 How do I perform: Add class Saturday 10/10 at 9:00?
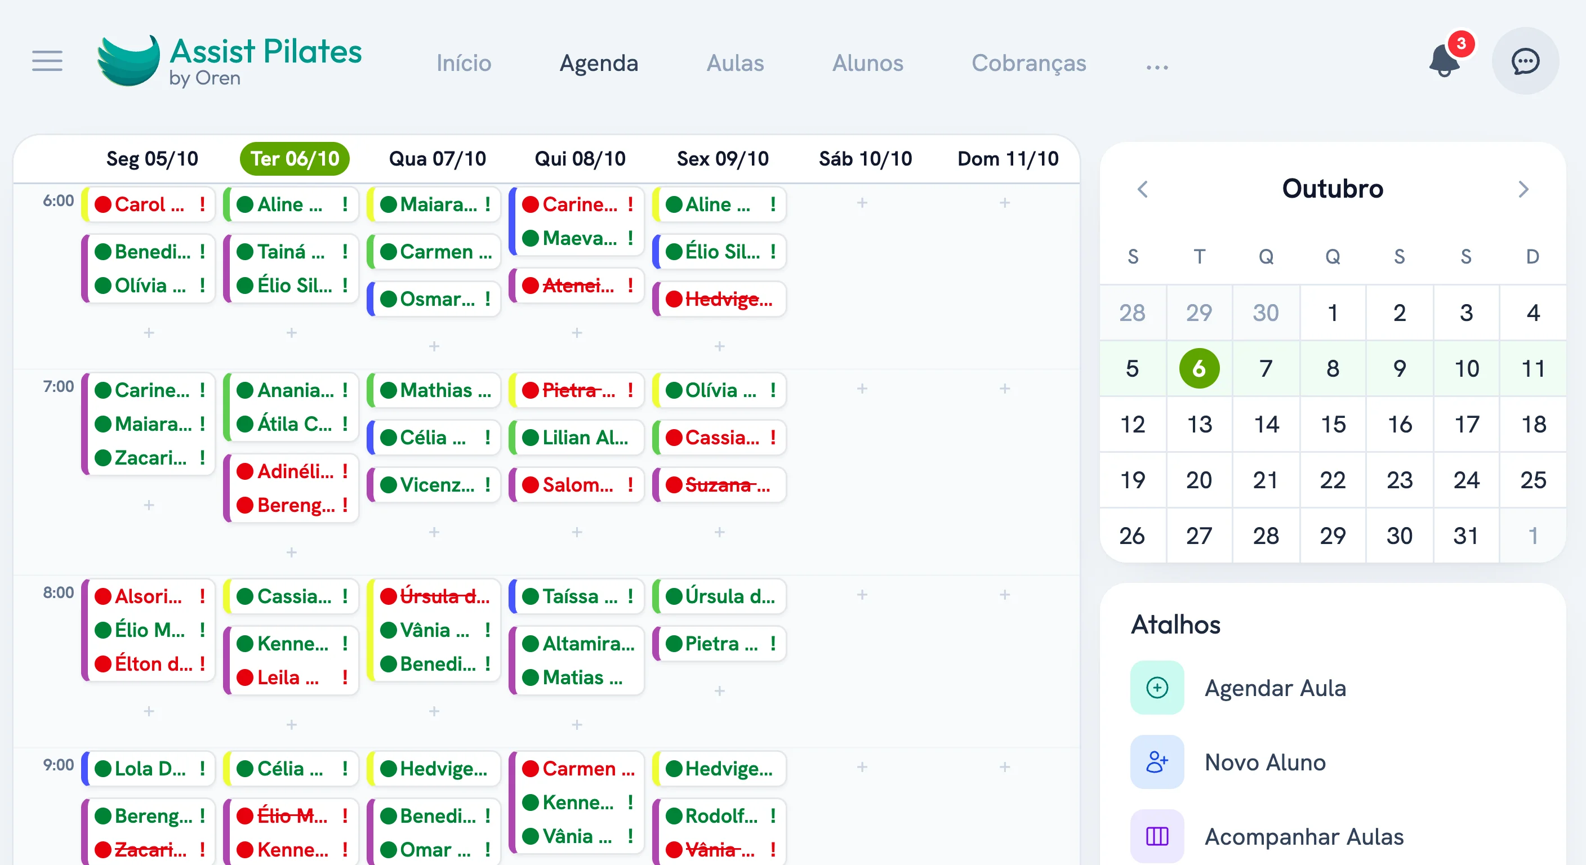pos(862,767)
